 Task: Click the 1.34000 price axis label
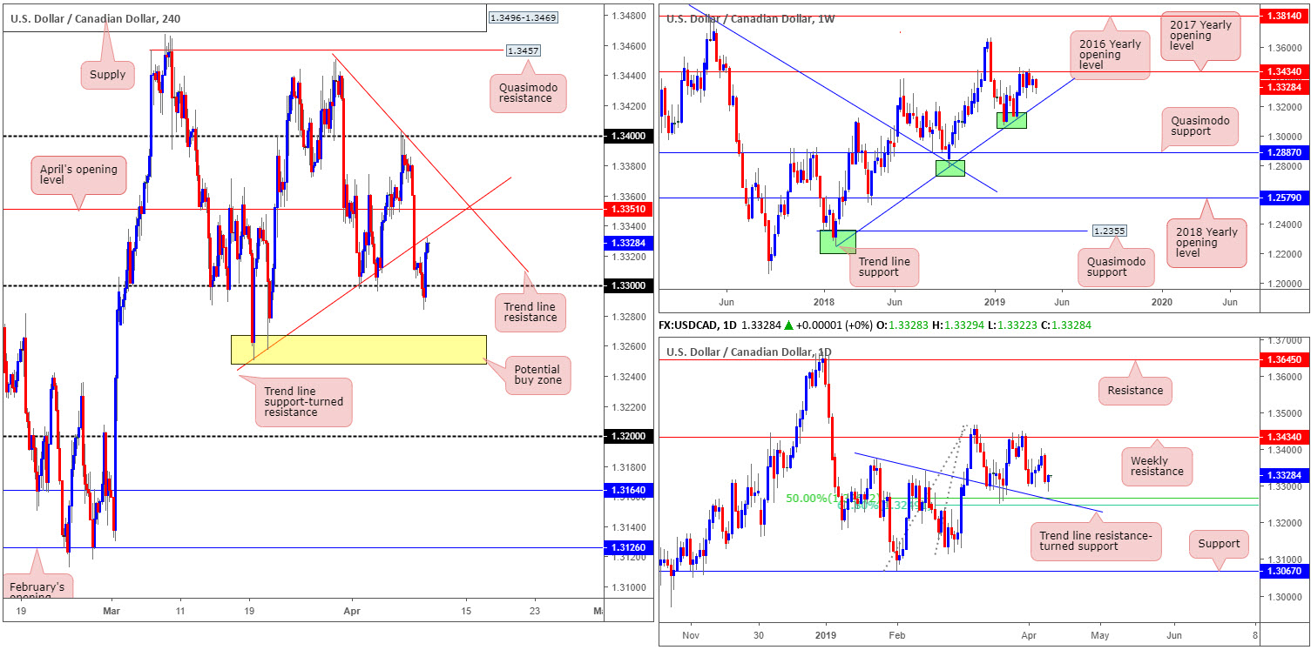pos(628,137)
